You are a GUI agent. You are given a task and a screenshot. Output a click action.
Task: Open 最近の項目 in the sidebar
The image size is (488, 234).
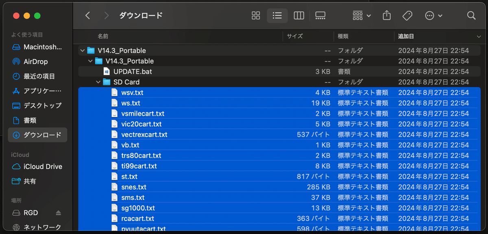tap(37, 76)
